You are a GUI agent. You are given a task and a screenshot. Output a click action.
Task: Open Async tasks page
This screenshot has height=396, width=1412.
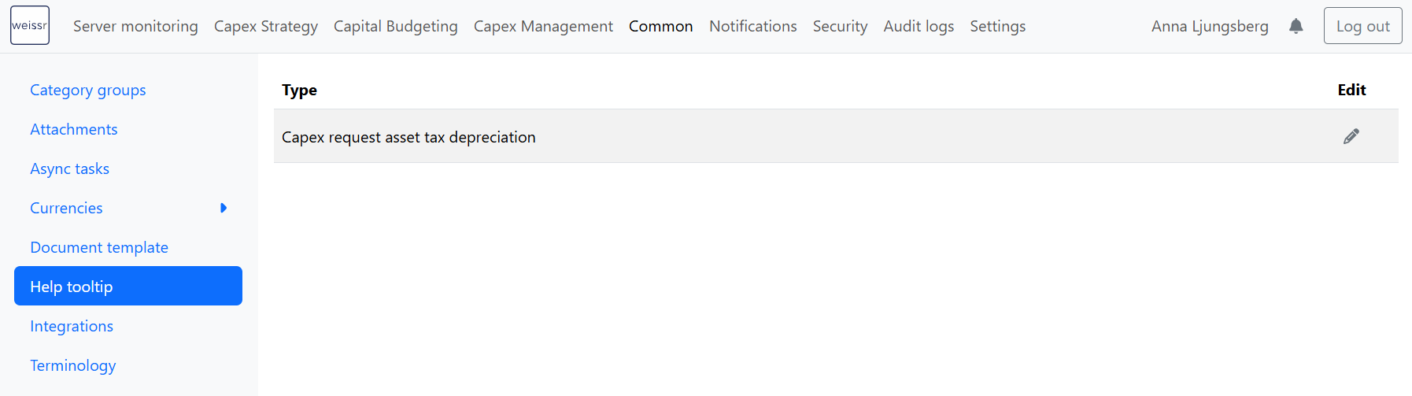(70, 168)
